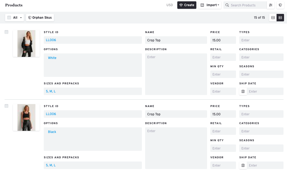Check the first White Crop Top row
Viewport: 287px width, 173px height.
(6, 32)
